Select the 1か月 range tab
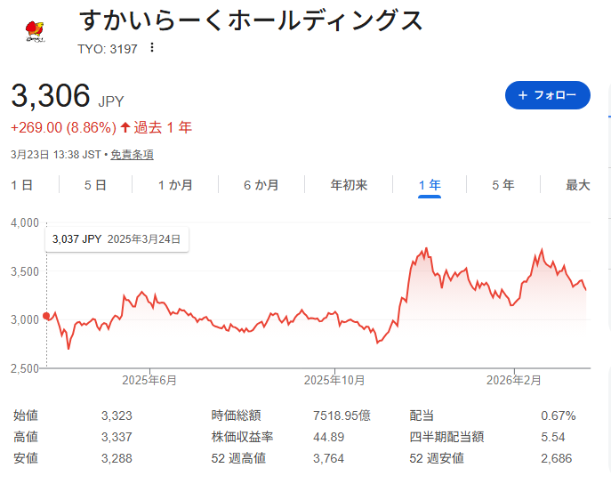Viewport: 611px width, 492px height. (175, 185)
